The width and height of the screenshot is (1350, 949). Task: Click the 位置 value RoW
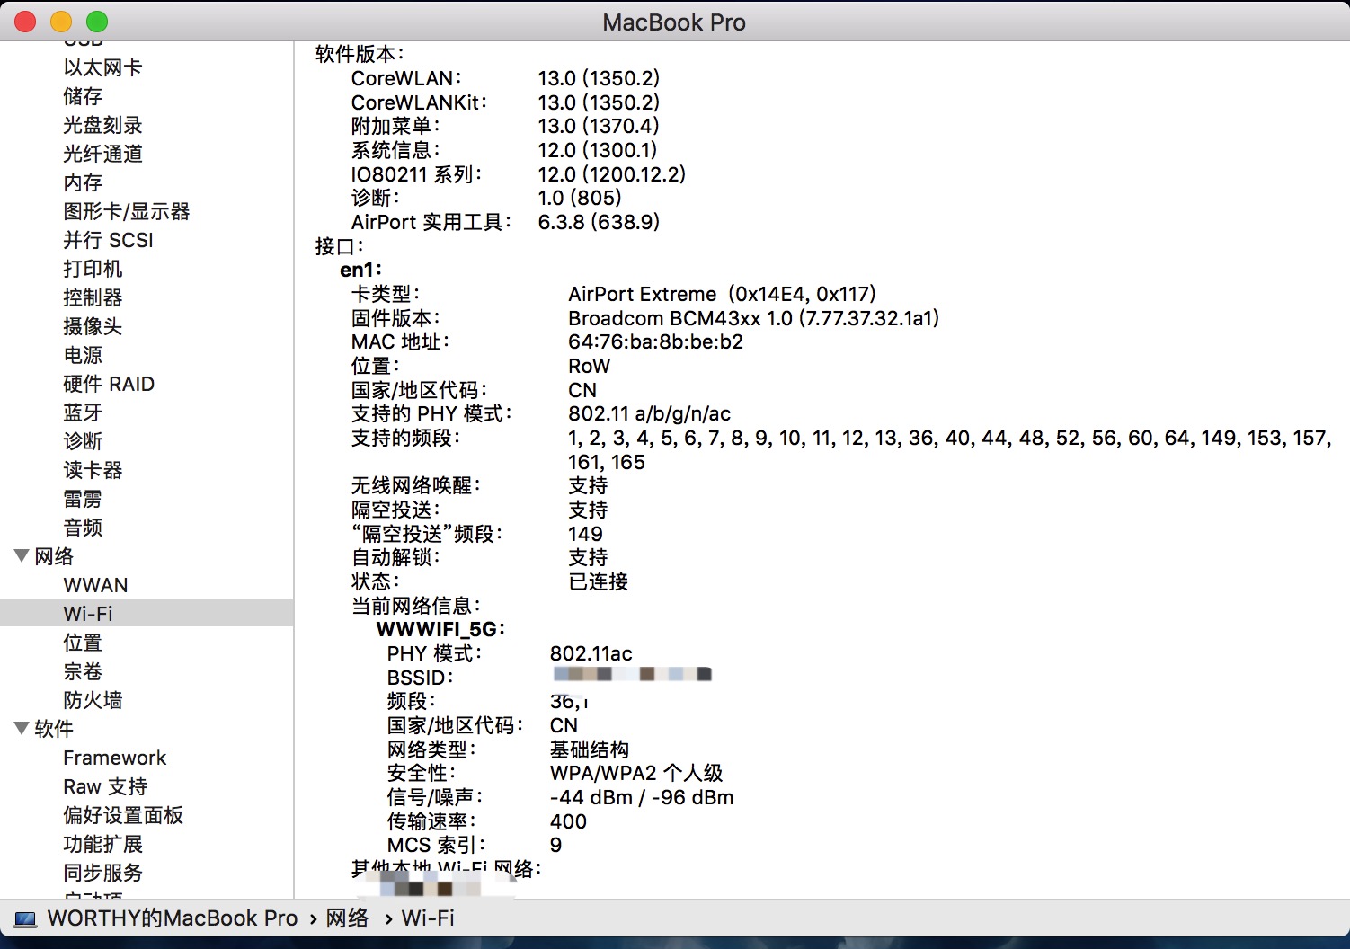[x=589, y=366]
